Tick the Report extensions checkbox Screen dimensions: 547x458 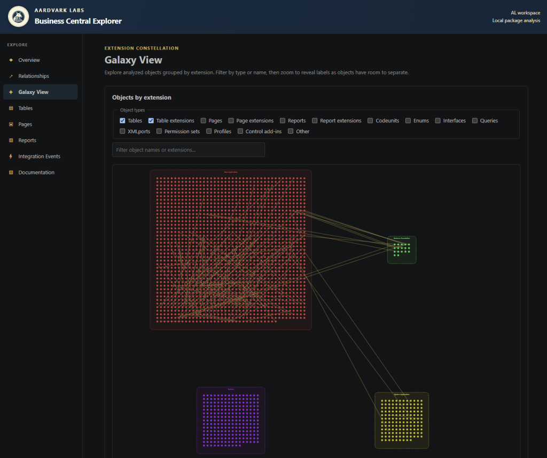pyautogui.click(x=315, y=120)
